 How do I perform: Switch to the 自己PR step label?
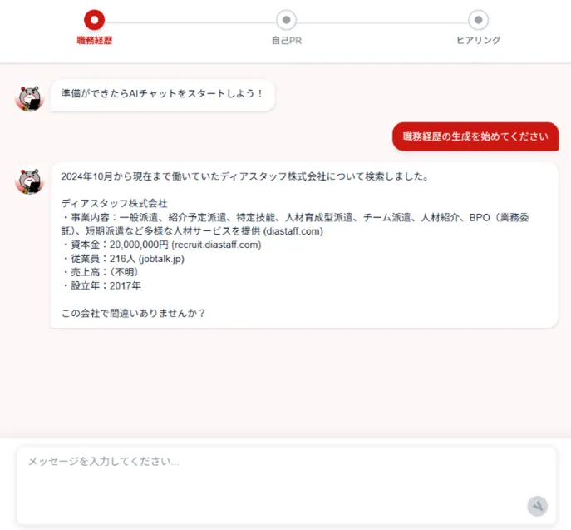tap(286, 40)
